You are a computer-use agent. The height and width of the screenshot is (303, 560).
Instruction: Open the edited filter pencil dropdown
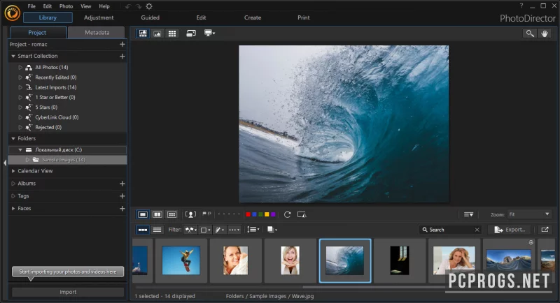(219, 230)
